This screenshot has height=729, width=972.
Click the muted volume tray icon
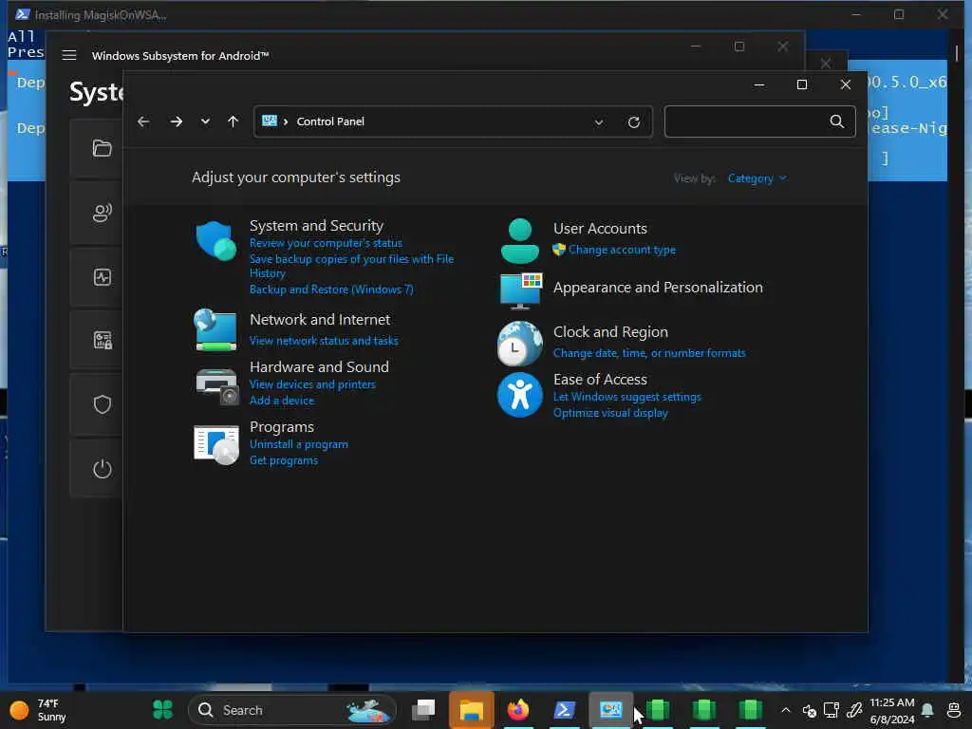(809, 711)
